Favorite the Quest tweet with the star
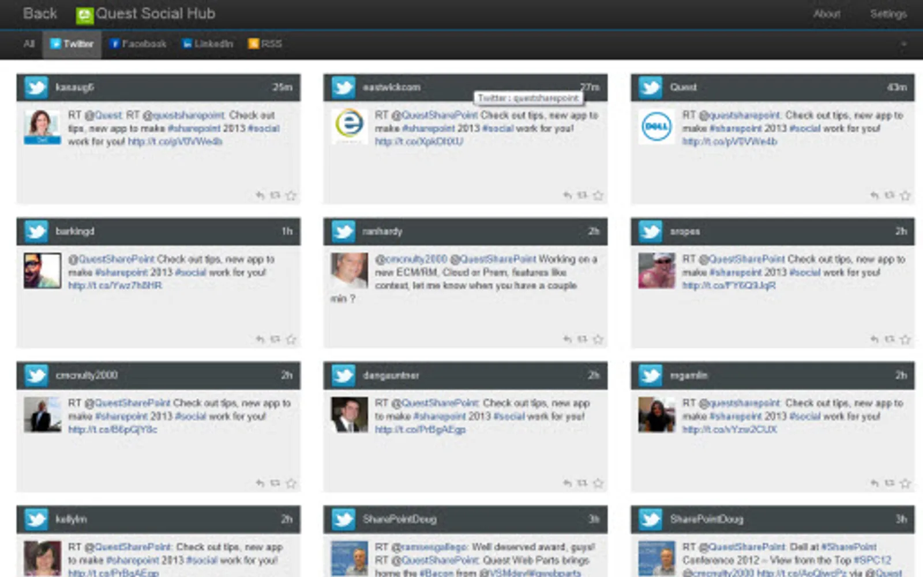 coord(905,196)
